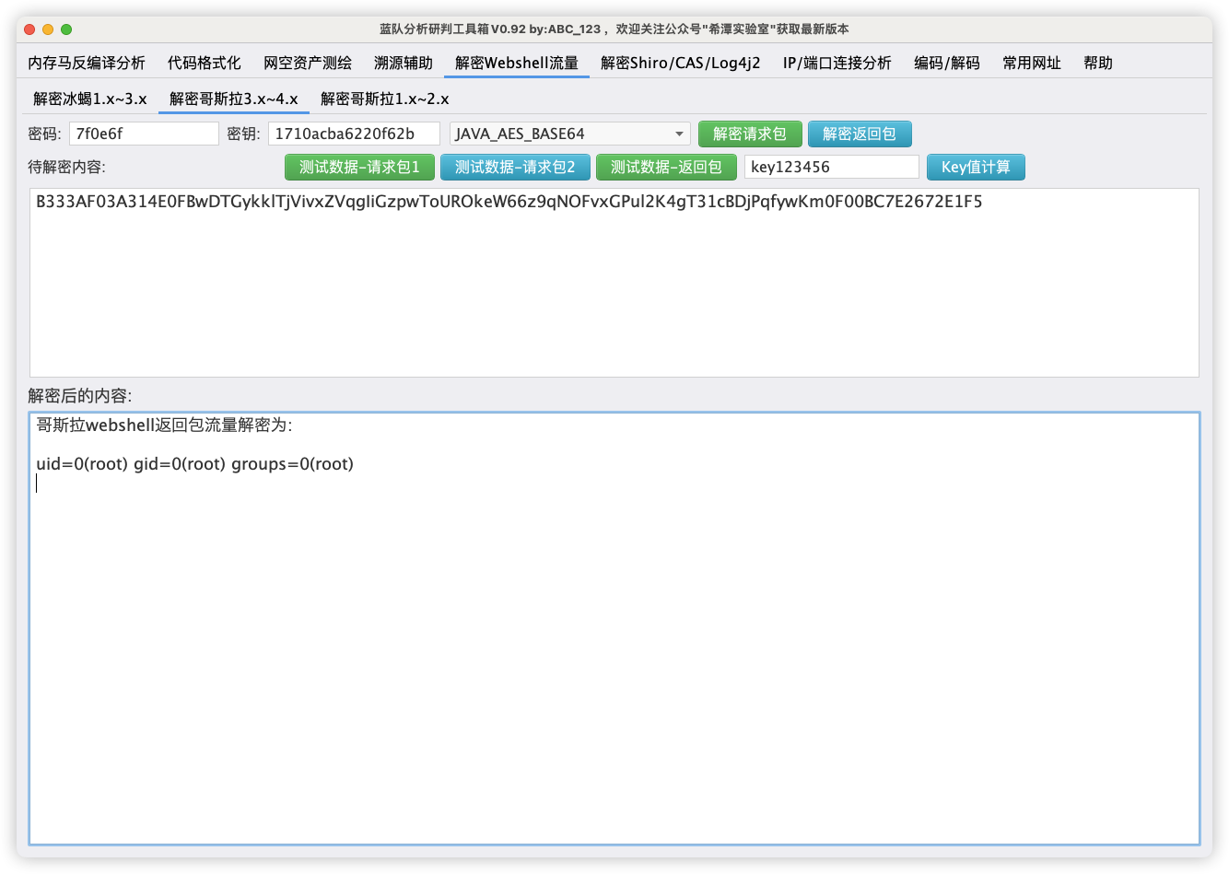Click the key123456 input field

(x=831, y=167)
